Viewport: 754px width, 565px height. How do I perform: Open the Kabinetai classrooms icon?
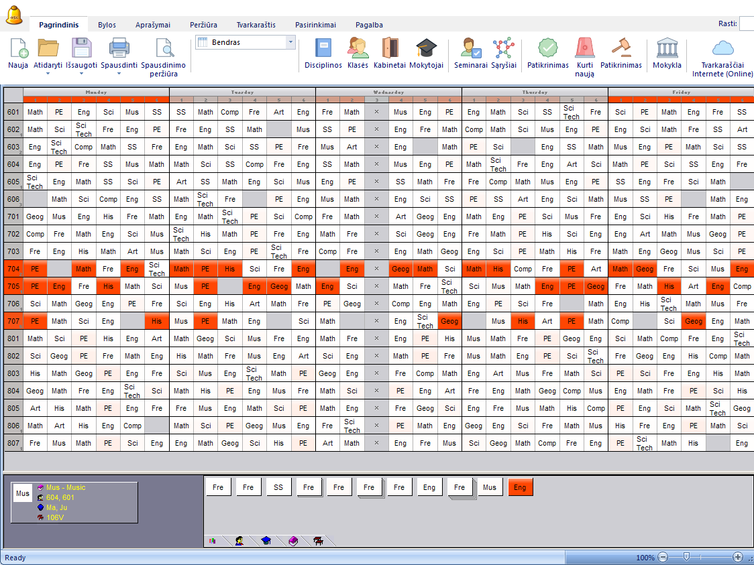pyautogui.click(x=390, y=49)
